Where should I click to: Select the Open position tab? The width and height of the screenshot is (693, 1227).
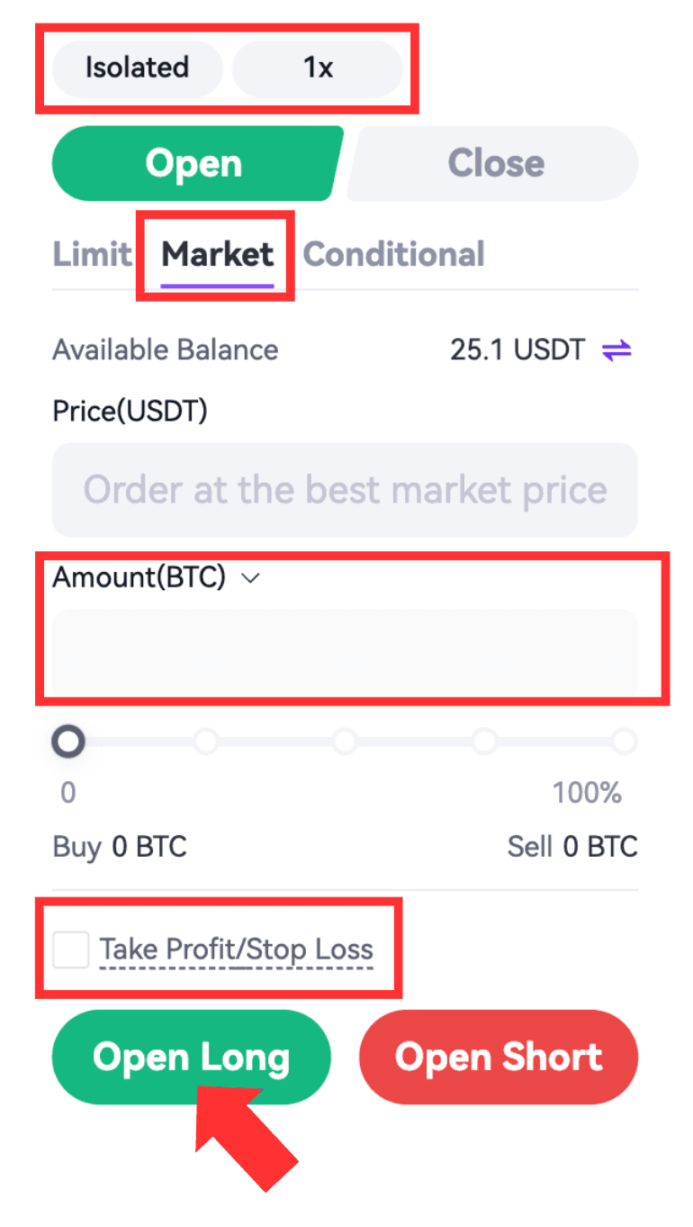click(194, 164)
